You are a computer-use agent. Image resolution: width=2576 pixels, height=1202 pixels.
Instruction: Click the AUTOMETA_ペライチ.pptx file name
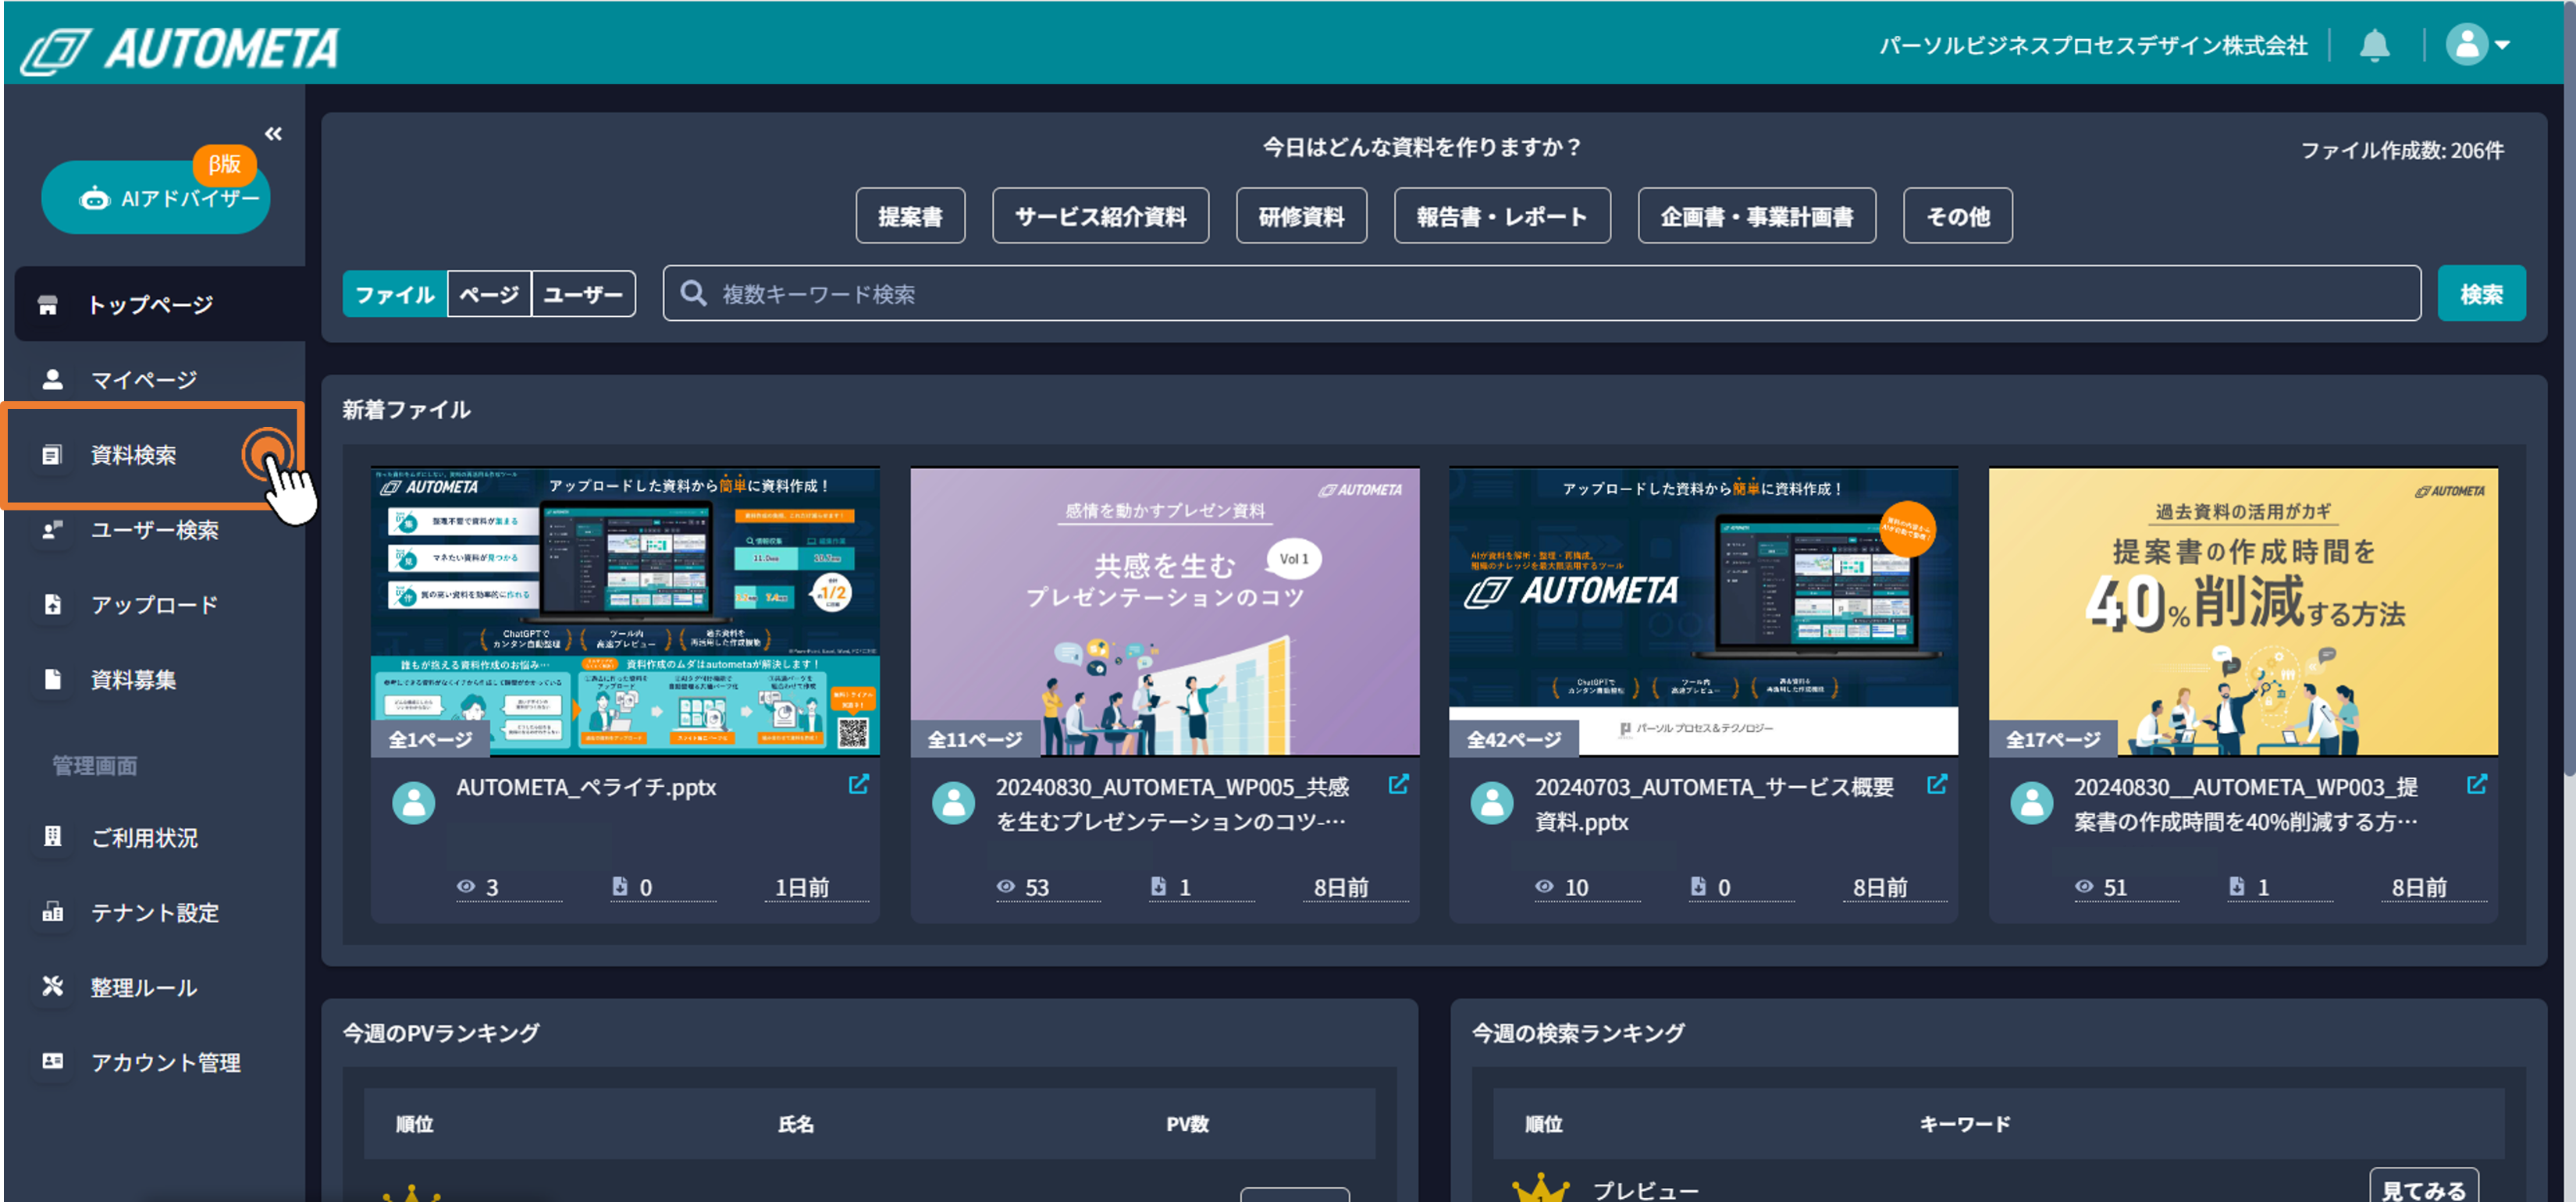point(586,788)
